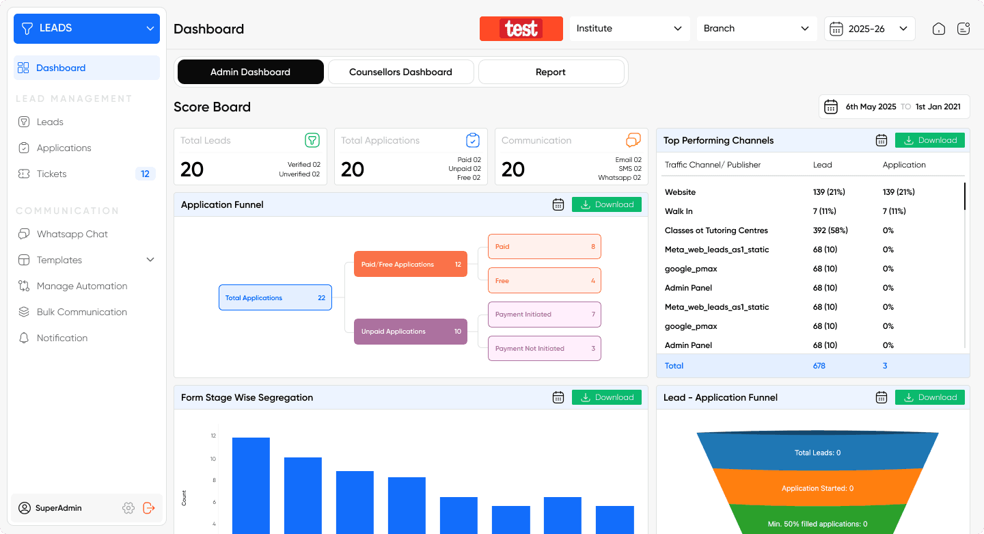Click the Total lead count 678

(x=819, y=366)
